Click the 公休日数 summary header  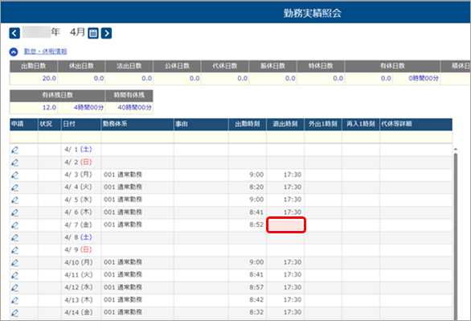(x=177, y=66)
